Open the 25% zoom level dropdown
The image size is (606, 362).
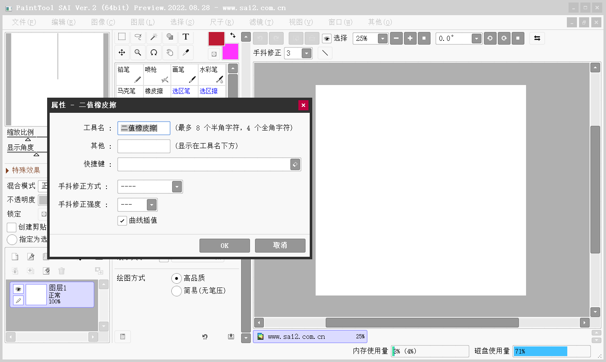tap(383, 39)
